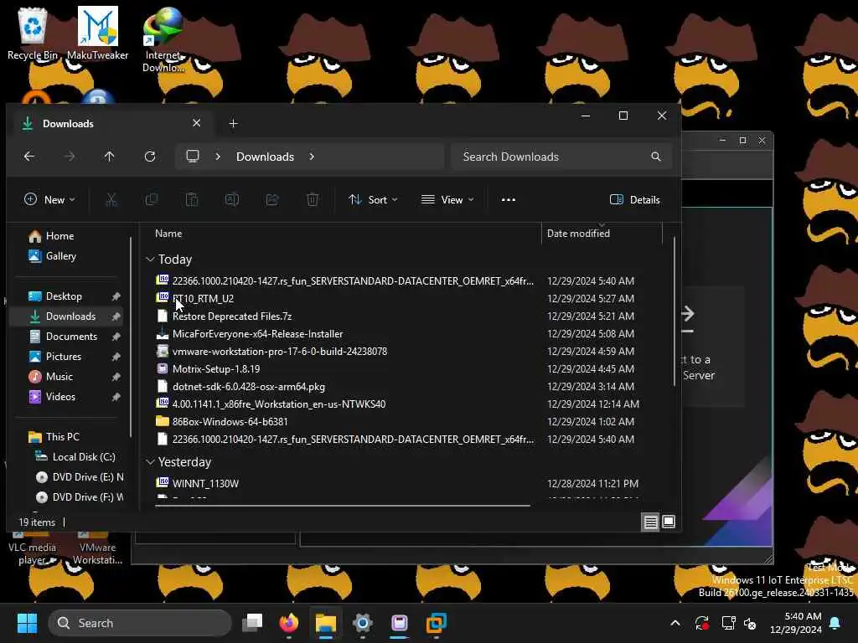Open notifications bell icon
The width and height of the screenshot is (858, 643).
tap(835, 623)
